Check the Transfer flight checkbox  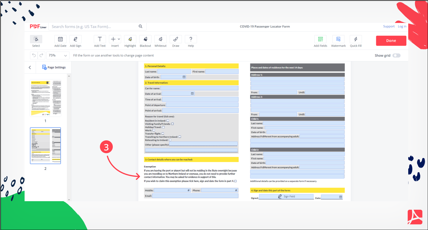163,133
